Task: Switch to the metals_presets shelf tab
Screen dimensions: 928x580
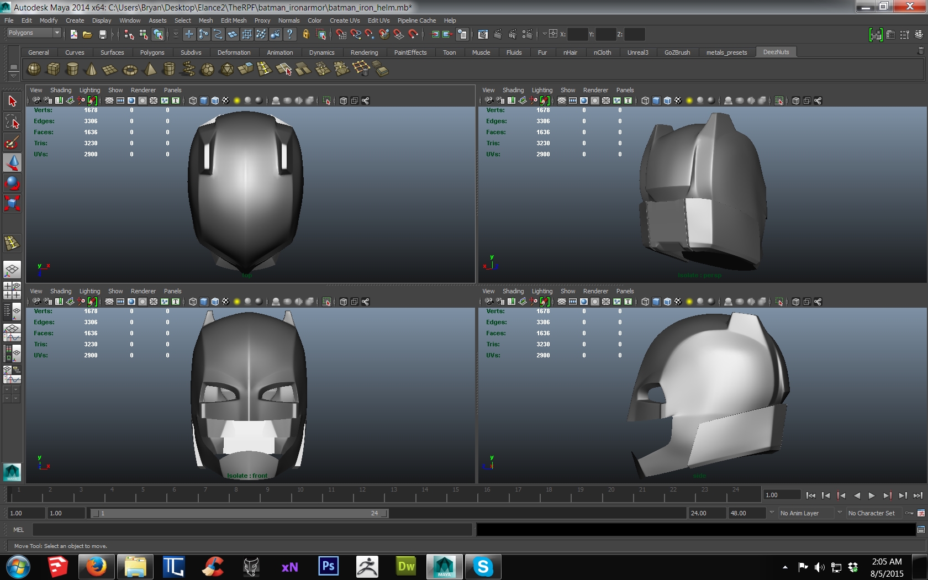Action: pos(726,52)
